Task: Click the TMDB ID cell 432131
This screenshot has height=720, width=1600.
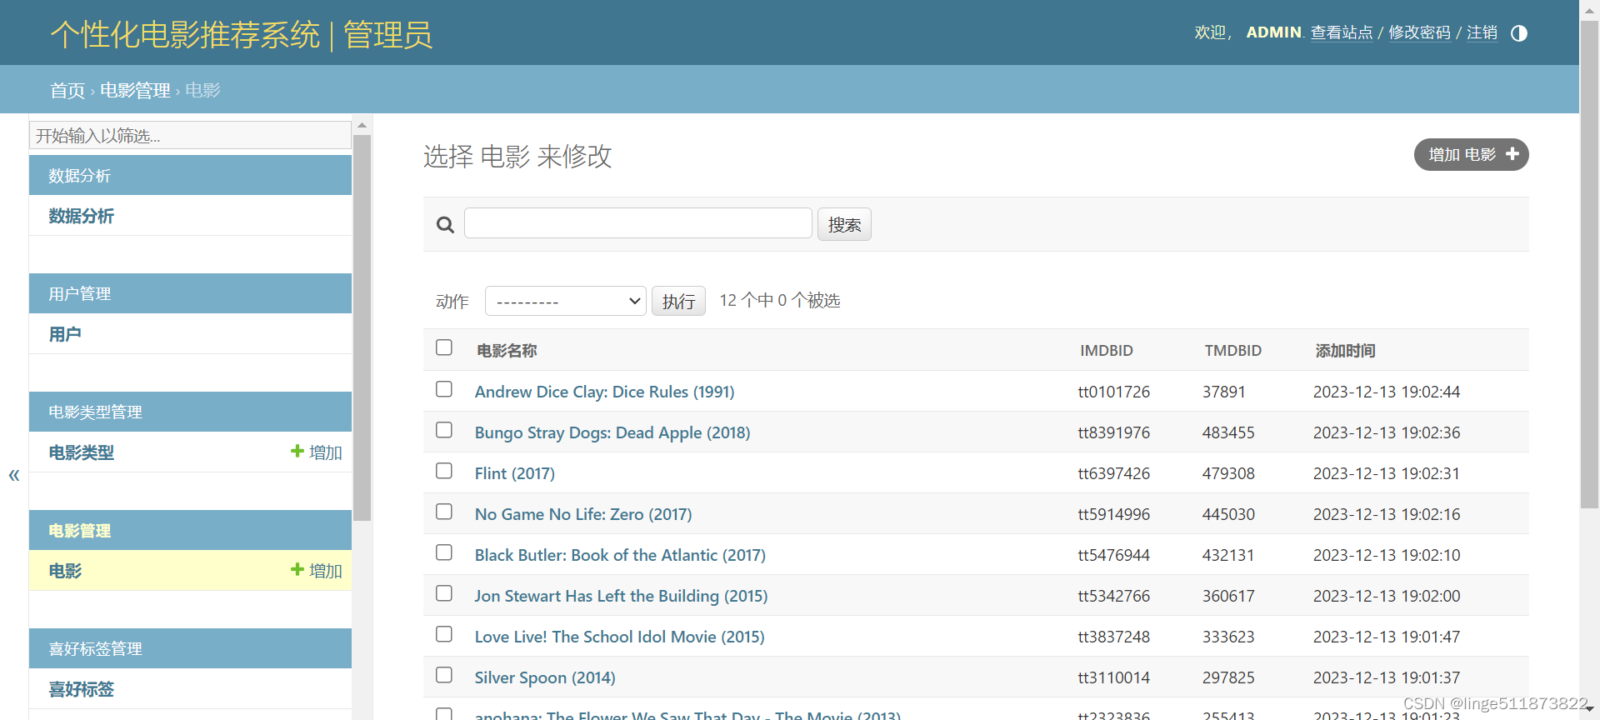Action: click(1228, 555)
